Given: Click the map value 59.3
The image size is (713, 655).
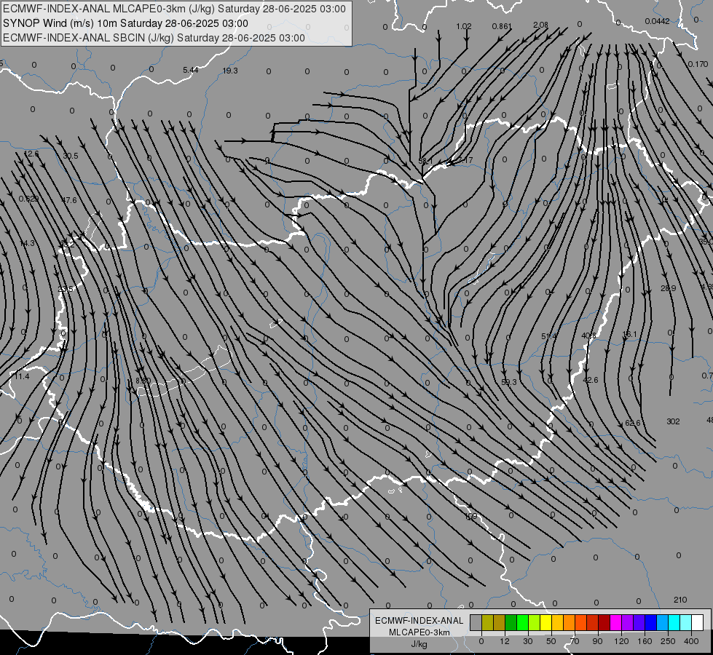Looking at the screenshot, I should [509, 382].
